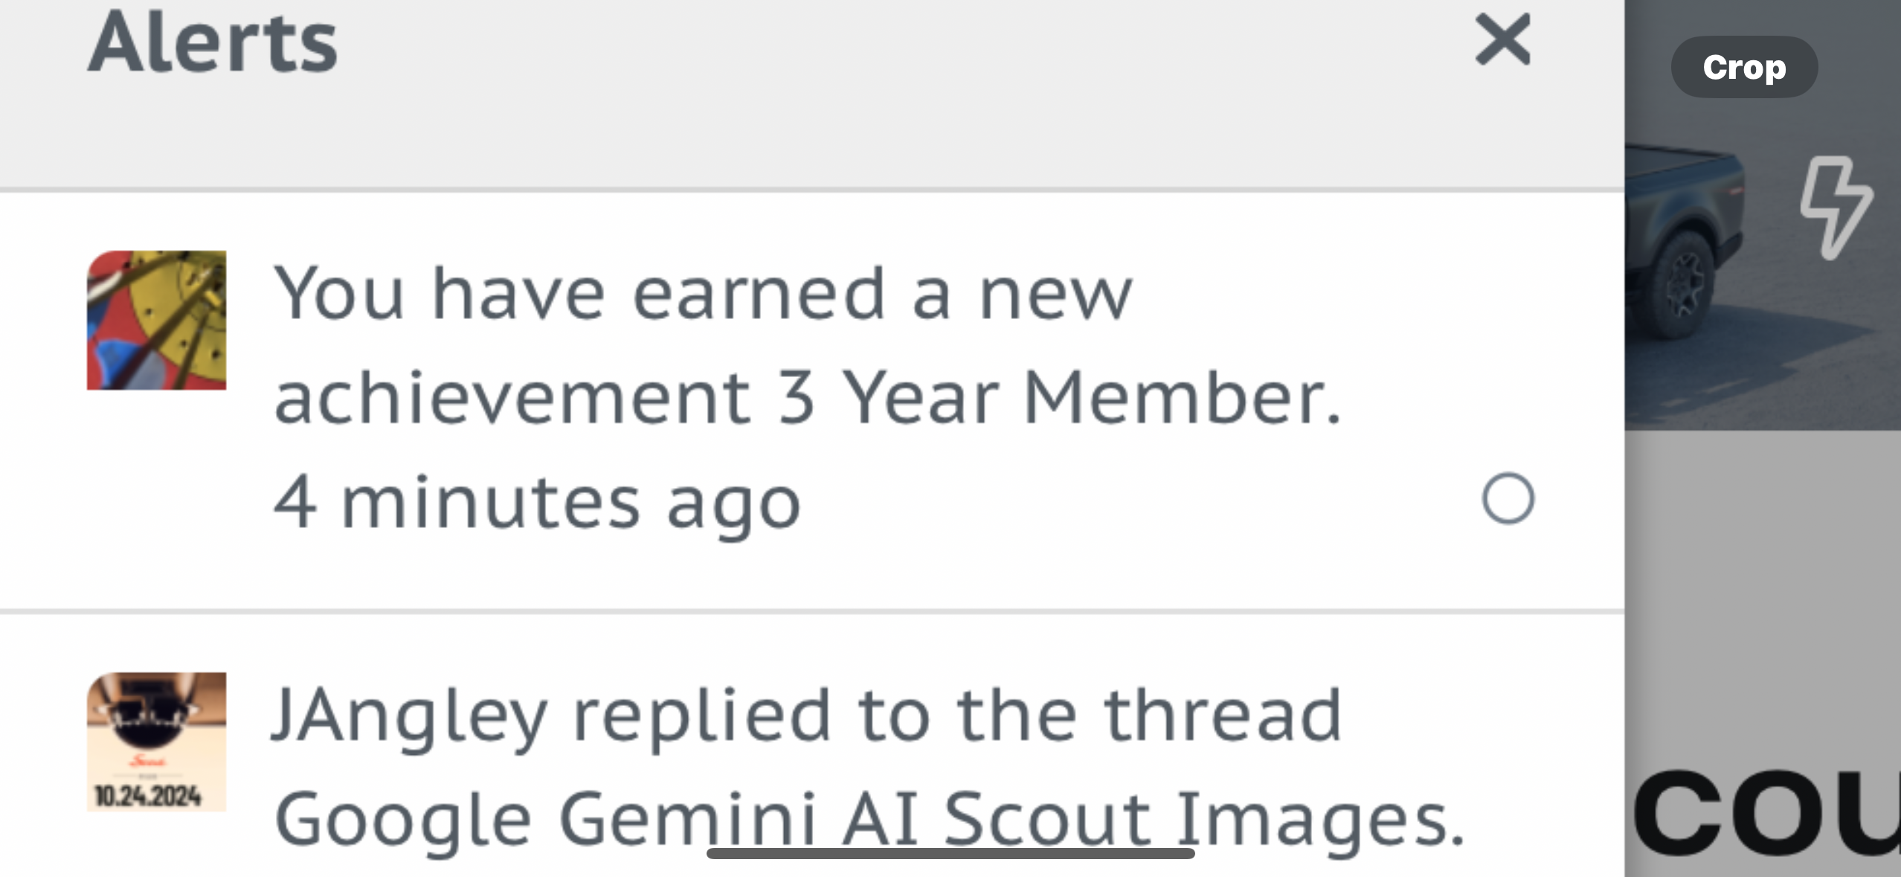The width and height of the screenshot is (1901, 877).
Task: Click the '4 minutes ago' timestamp
Action: pyautogui.click(x=537, y=504)
